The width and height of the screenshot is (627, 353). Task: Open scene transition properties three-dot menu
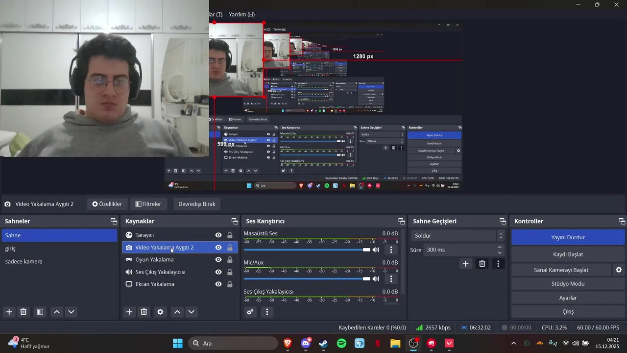[498, 264]
